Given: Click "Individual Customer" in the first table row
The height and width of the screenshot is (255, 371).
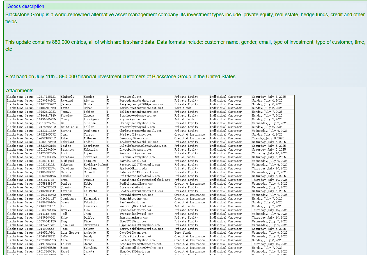Looking at the screenshot, I should click(226, 97).
